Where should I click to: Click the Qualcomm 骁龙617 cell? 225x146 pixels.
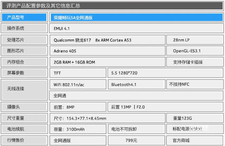click(x=108, y=40)
